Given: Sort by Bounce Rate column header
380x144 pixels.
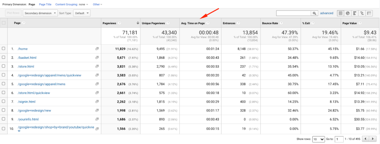Looking at the screenshot, I should click(270, 23).
